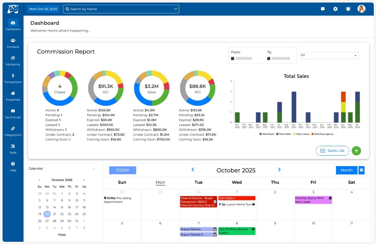Open the notifications bell

tap(348, 9)
